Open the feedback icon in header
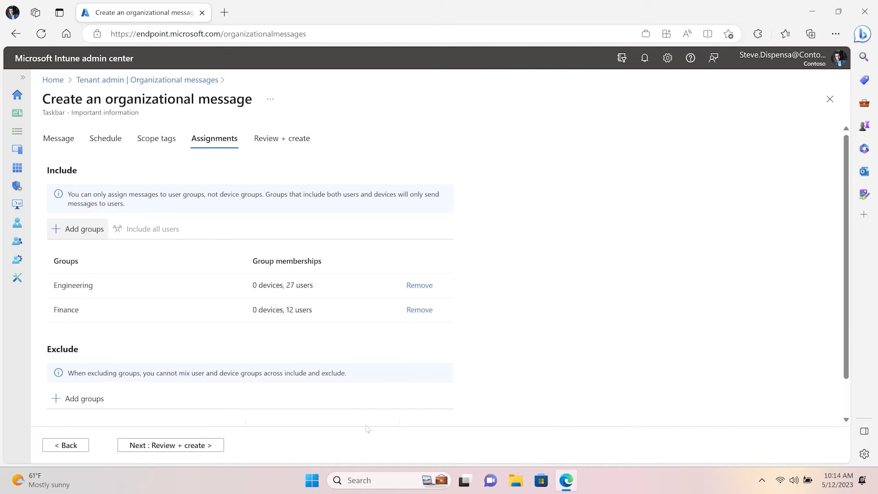Viewport: 878px width, 494px height. tap(713, 58)
